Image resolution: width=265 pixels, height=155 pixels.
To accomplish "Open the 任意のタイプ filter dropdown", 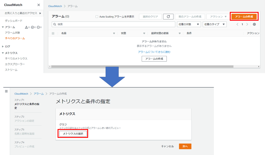I will coord(215,24).
